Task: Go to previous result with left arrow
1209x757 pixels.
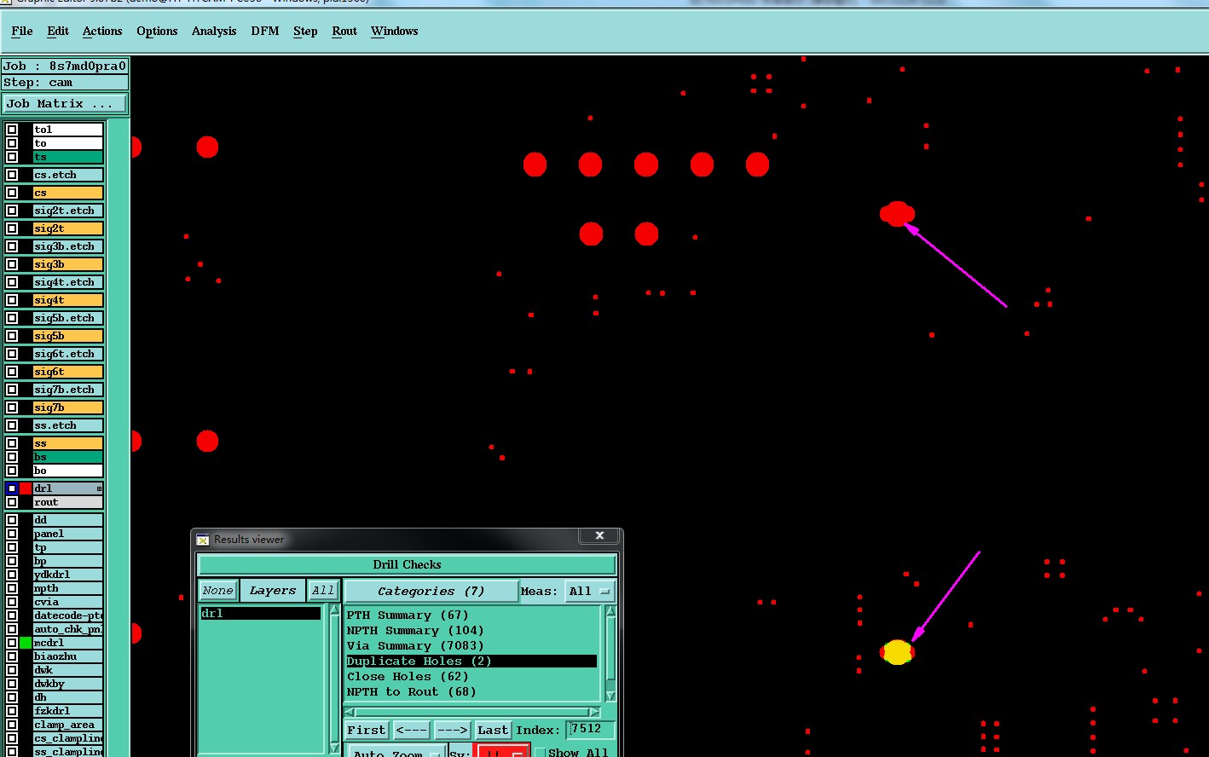Action: (x=411, y=730)
